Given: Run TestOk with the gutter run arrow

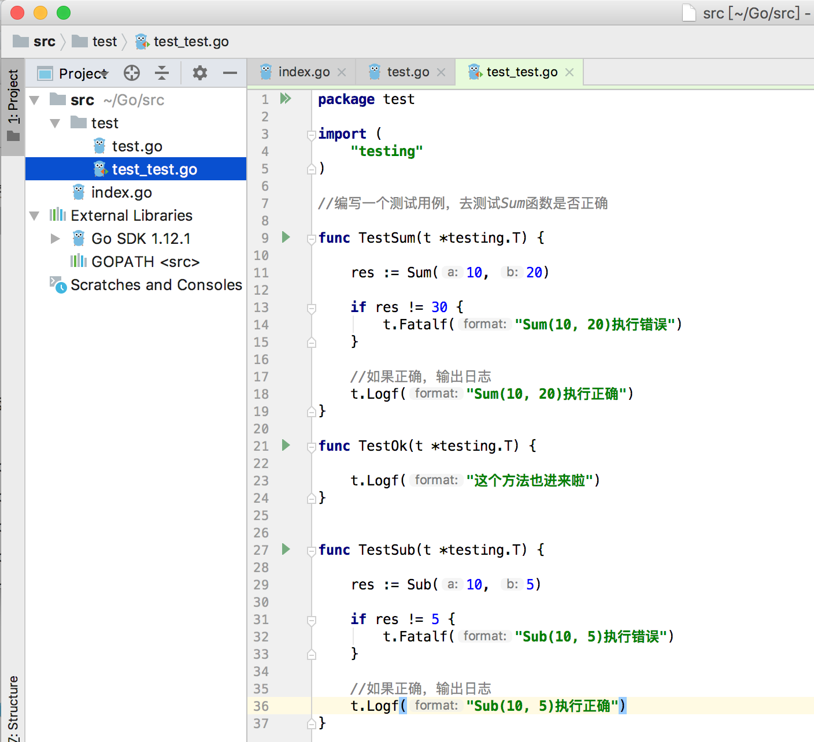Looking at the screenshot, I should point(286,445).
